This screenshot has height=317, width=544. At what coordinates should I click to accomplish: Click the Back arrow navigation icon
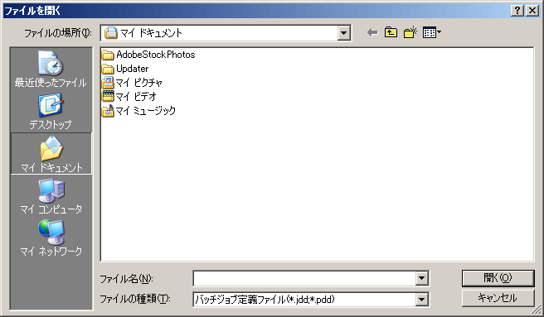tap(372, 33)
